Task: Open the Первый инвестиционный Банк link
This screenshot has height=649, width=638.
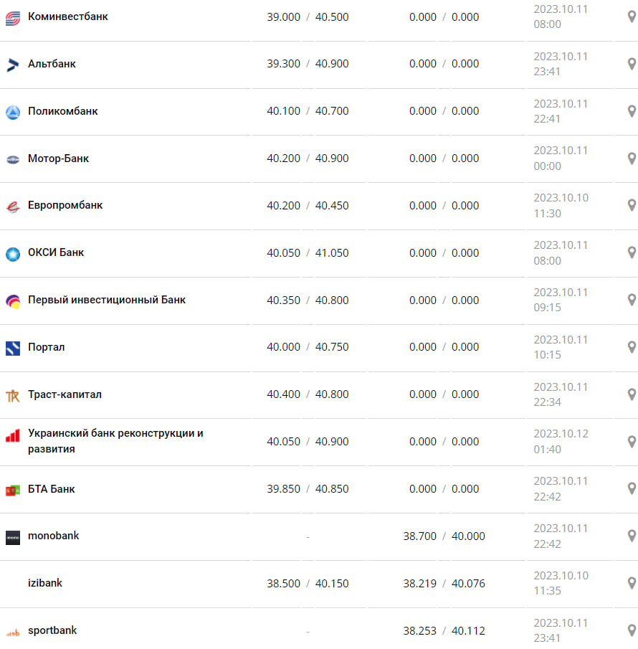Action: [107, 300]
